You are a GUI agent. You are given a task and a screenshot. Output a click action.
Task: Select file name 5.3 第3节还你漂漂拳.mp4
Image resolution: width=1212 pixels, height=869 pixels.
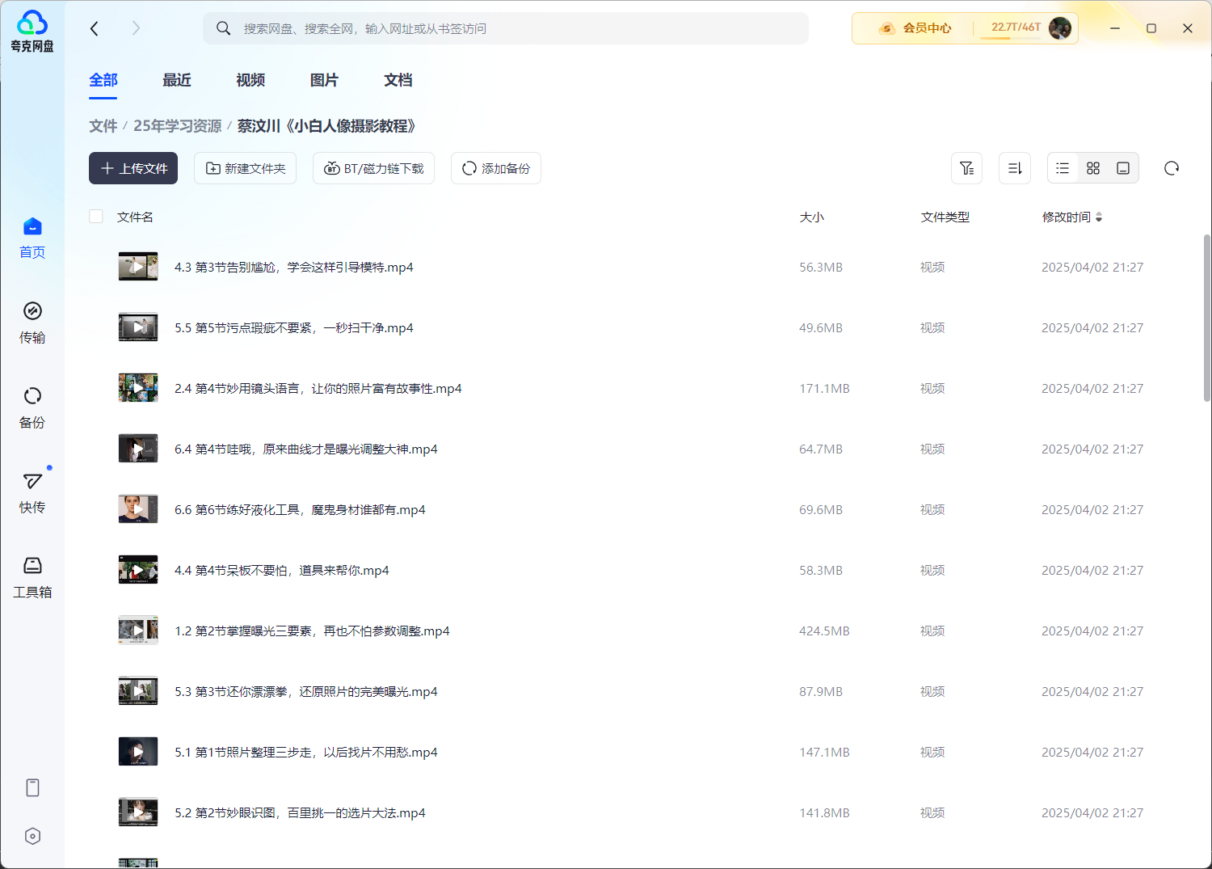click(x=306, y=692)
